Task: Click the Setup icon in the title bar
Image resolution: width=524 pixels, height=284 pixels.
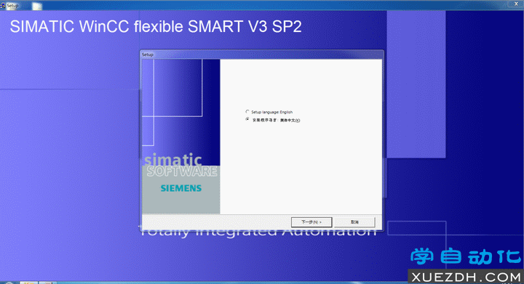Action: [3, 5]
